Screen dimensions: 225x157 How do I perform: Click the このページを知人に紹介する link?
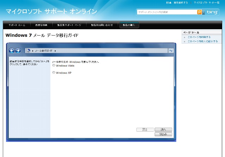202,41
